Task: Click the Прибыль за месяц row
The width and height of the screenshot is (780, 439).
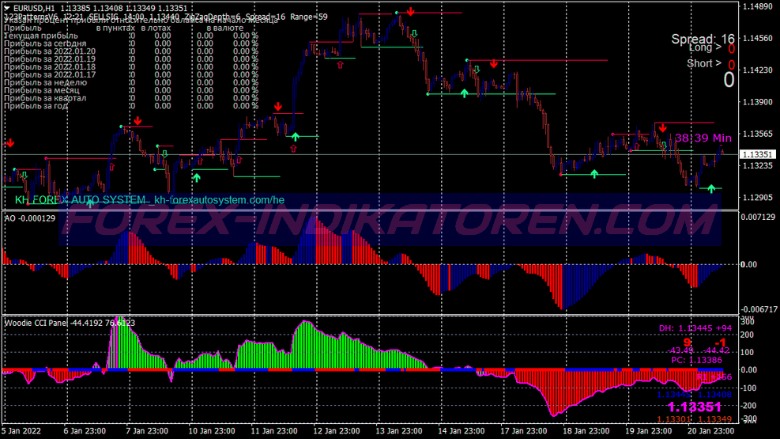Action: [x=131, y=91]
